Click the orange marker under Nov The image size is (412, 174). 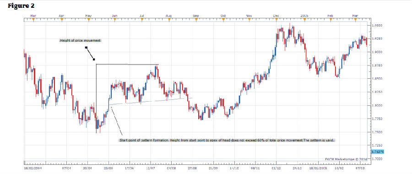tap(249, 19)
